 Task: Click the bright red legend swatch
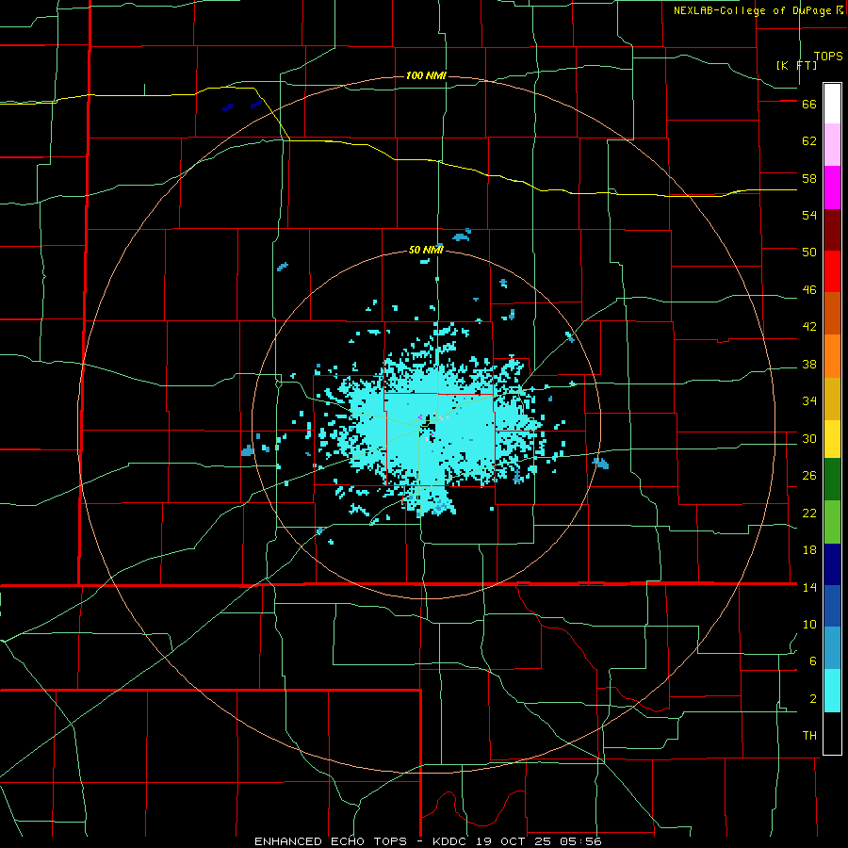pyautogui.click(x=832, y=271)
